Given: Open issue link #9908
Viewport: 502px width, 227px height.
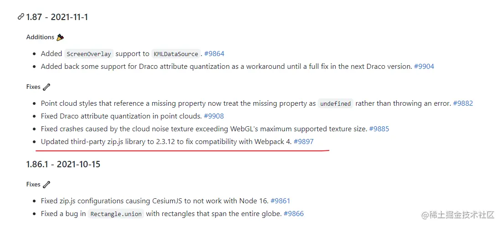Looking at the screenshot, I should click(213, 116).
